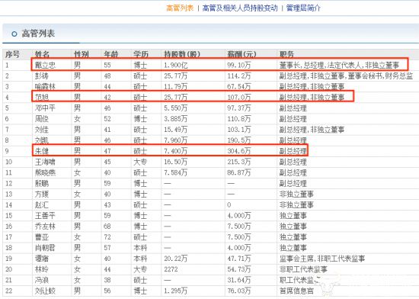Click the salary value 110.8万
The width and height of the screenshot is (419, 299).
239,119
